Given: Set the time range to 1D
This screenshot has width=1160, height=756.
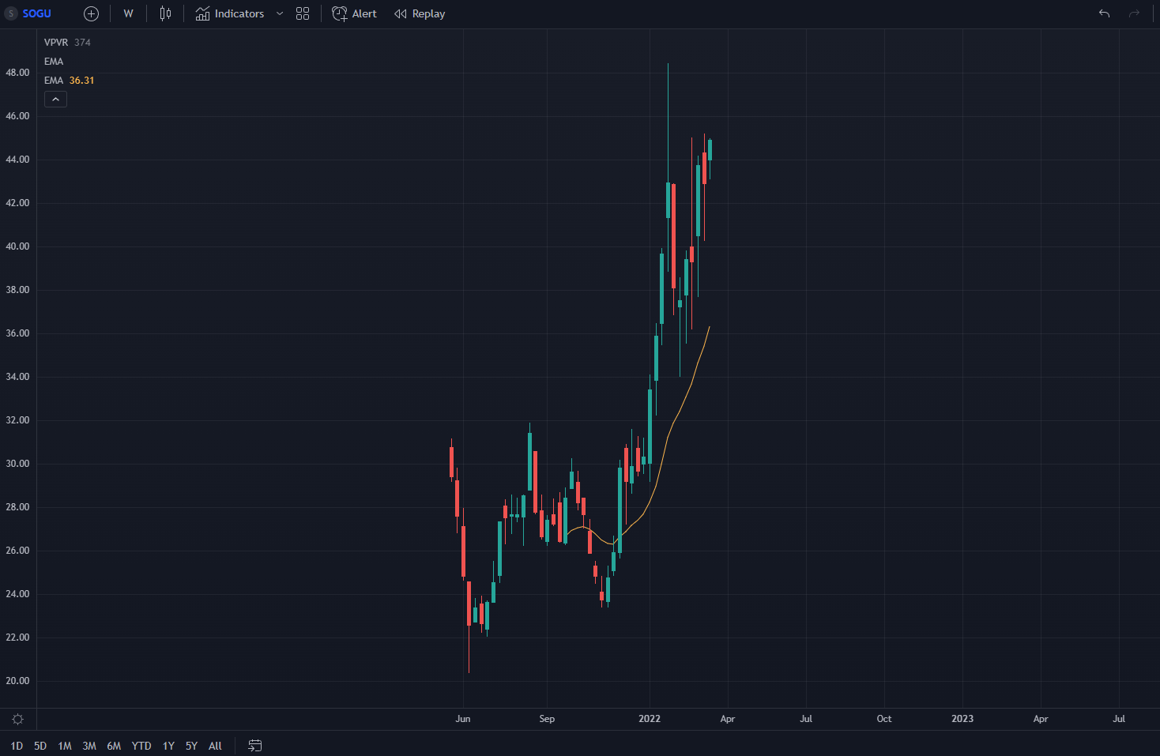Looking at the screenshot, I should point(17,746).
